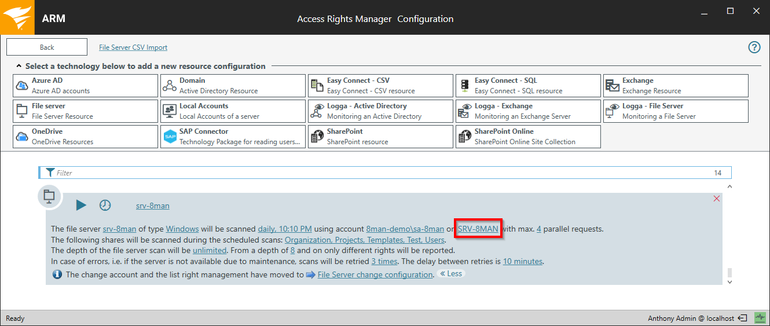
Task: Open the help question mark icon
Action: click(754, 47)
